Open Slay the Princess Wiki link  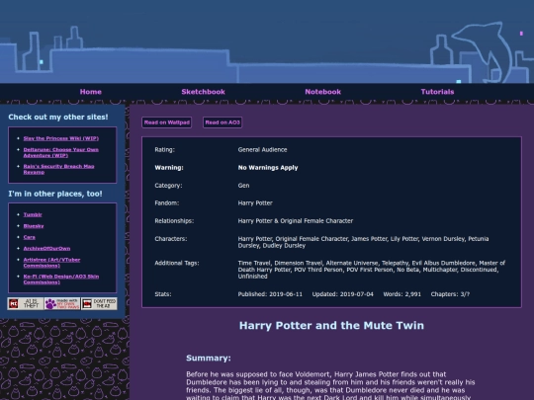tap(61, 138)
